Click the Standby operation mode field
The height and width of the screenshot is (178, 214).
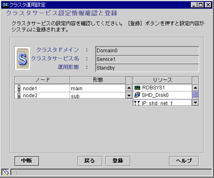coord(147,68)
